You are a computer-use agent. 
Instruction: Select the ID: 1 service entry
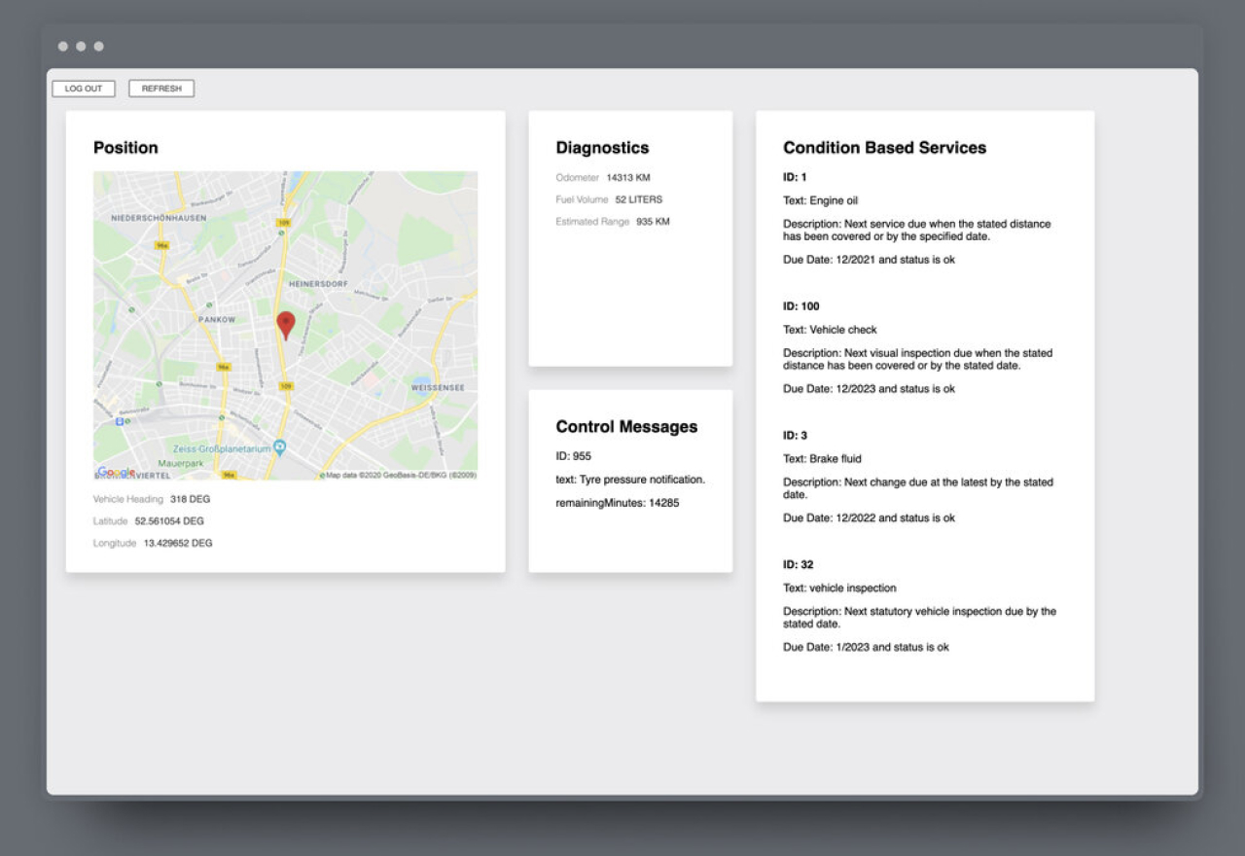795,177
